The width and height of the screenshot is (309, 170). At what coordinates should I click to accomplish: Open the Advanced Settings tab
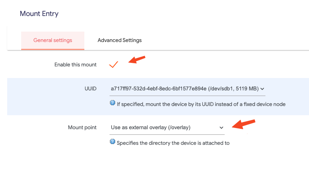[120, 40]
